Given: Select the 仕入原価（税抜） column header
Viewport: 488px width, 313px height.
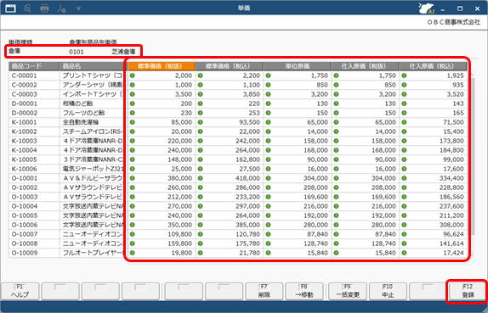Looking at the screenshot, I should 365,66.
